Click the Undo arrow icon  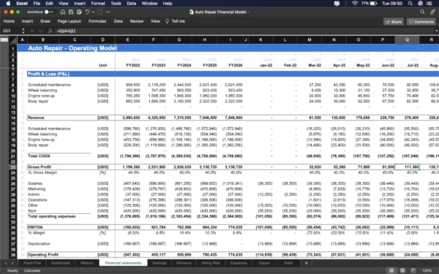coord(87,12)
